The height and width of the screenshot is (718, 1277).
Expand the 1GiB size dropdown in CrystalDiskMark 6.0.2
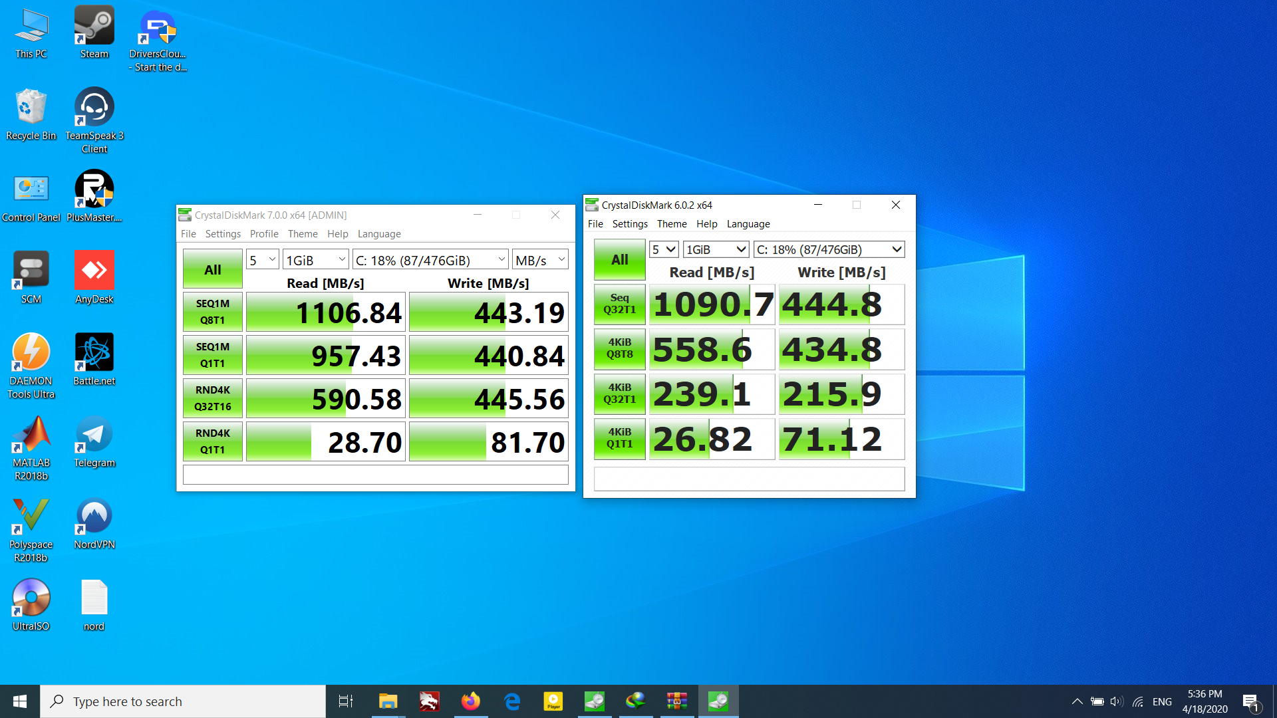point(716,249)
